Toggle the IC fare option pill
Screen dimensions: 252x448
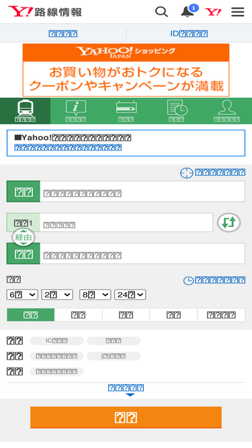(57, 341)
